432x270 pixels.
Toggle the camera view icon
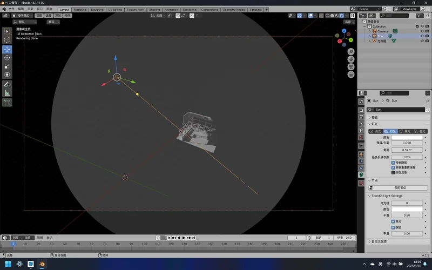pos(350,67)
